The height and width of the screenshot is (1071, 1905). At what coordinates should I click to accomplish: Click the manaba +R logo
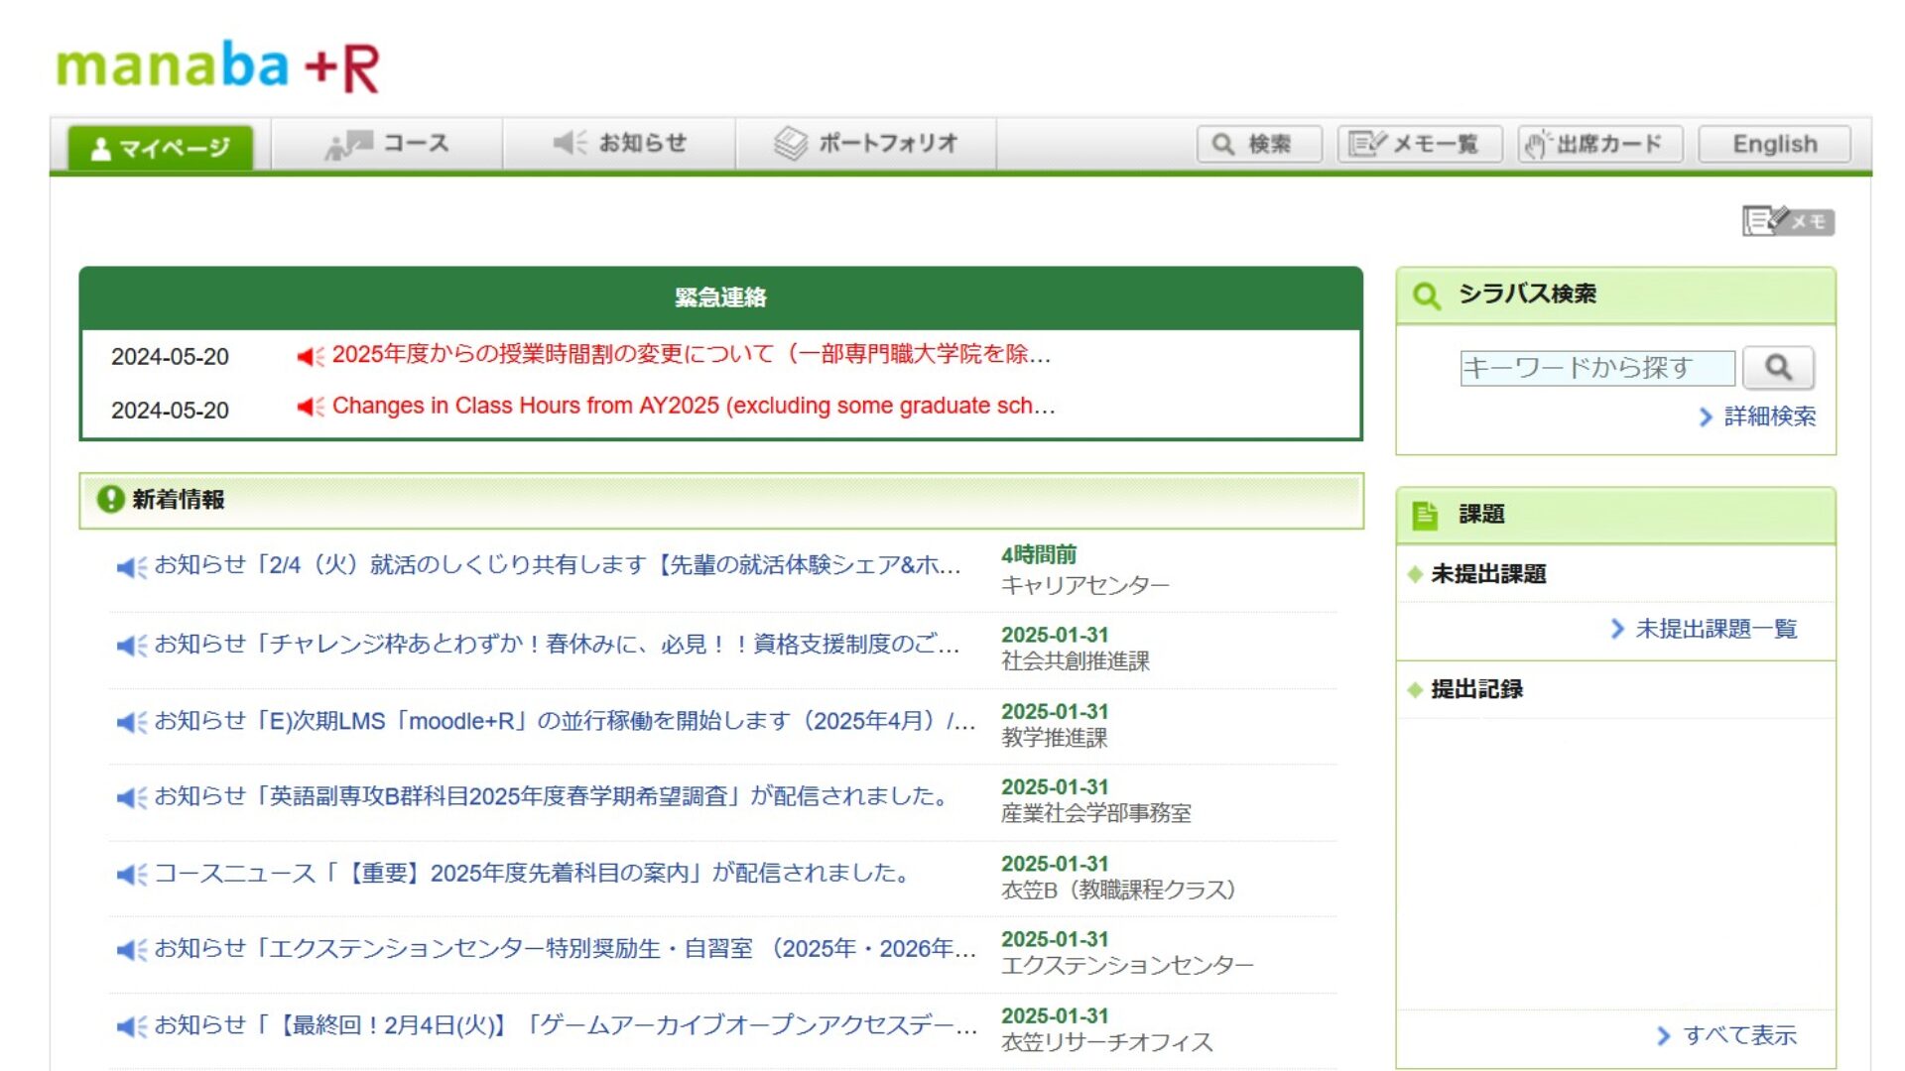218,66
